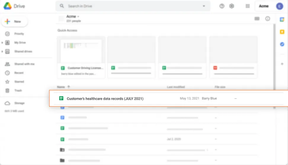The image size is (288, 165).
Task: Expand the My Drive tree arrow
Action: [2, 42]
